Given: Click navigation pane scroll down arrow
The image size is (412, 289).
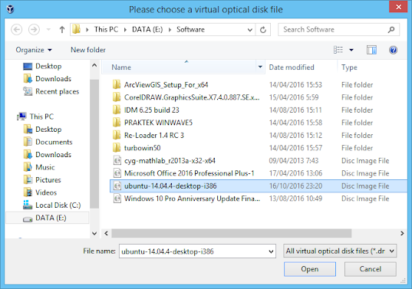Looking at the screenshot, I should tap(94, 233).
